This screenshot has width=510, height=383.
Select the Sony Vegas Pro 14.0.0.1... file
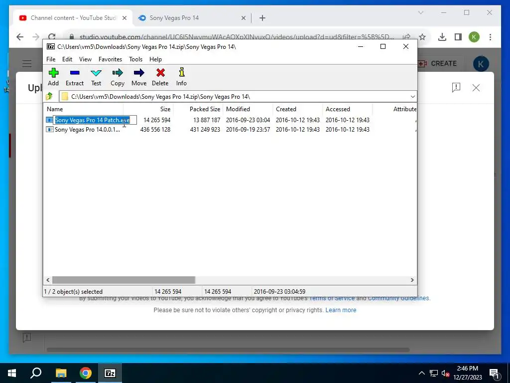click(x=87, y=130)
